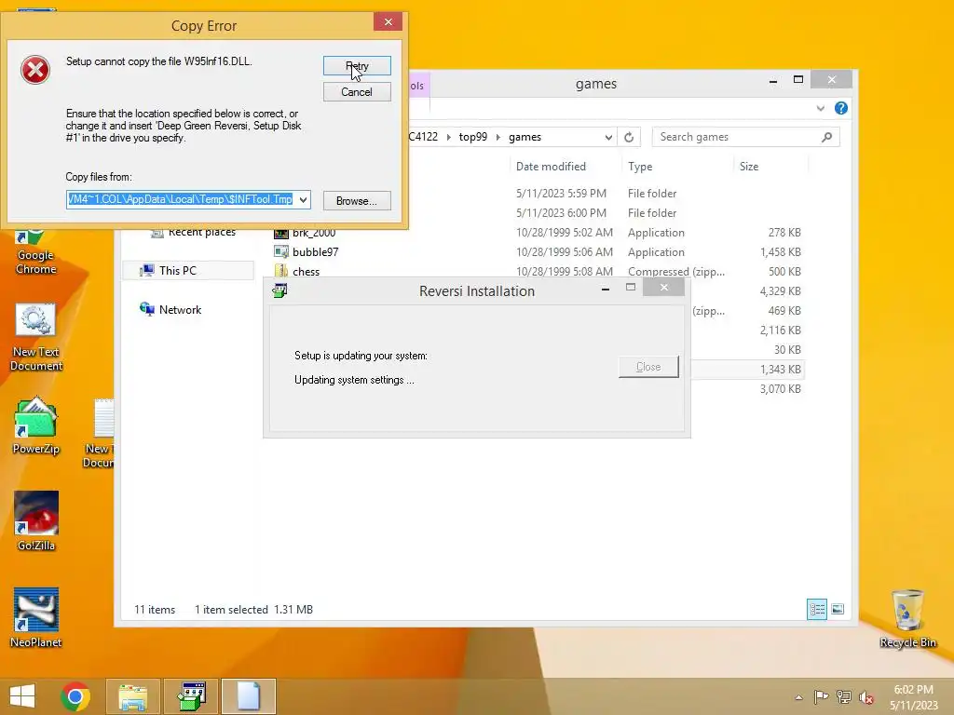
Task: Open the Windows Start button
Action: pos(22,696)
